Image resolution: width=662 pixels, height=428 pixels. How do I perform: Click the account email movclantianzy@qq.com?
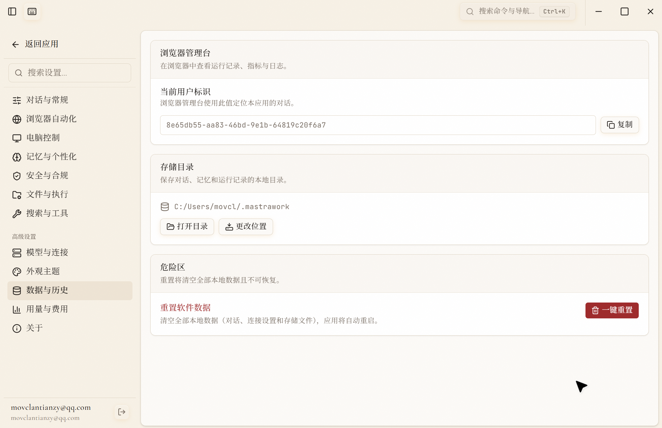[51, 407]
